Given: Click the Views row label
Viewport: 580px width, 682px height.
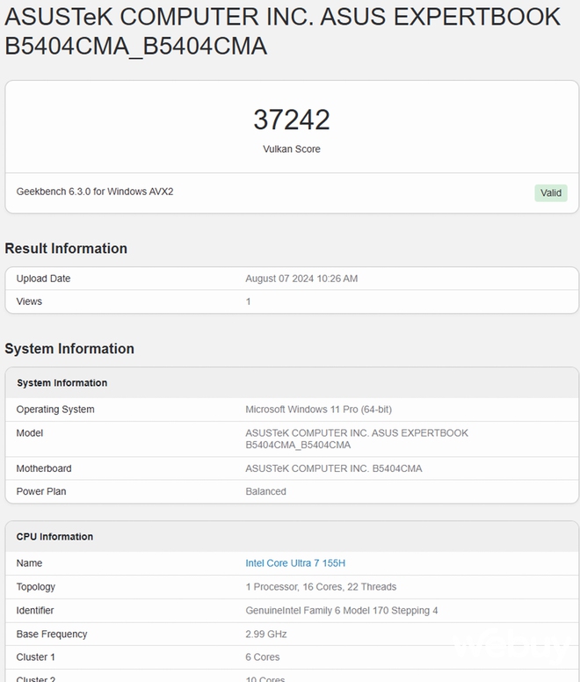Looking at the screenshot, I should (x=29, y=301).
